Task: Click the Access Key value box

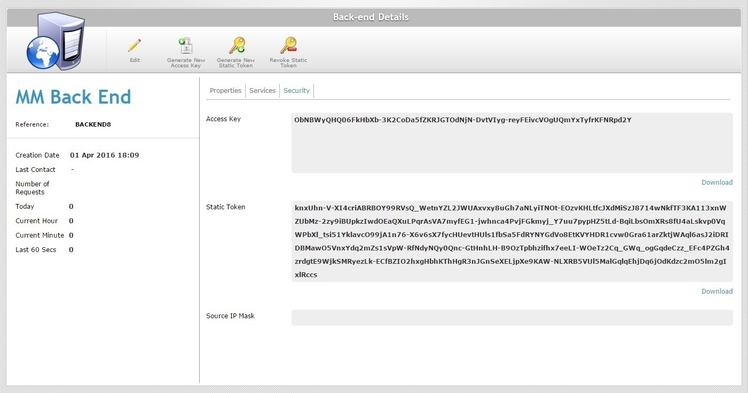Action: pos(512,143)
